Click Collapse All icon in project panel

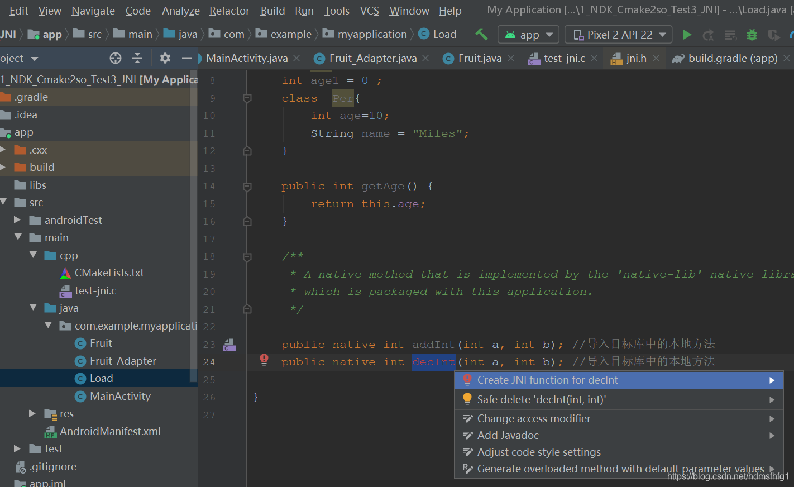click(137, 58)
